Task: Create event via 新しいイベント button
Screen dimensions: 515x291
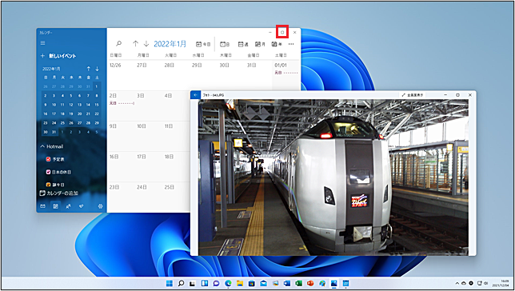Action: tap(58, 56)
